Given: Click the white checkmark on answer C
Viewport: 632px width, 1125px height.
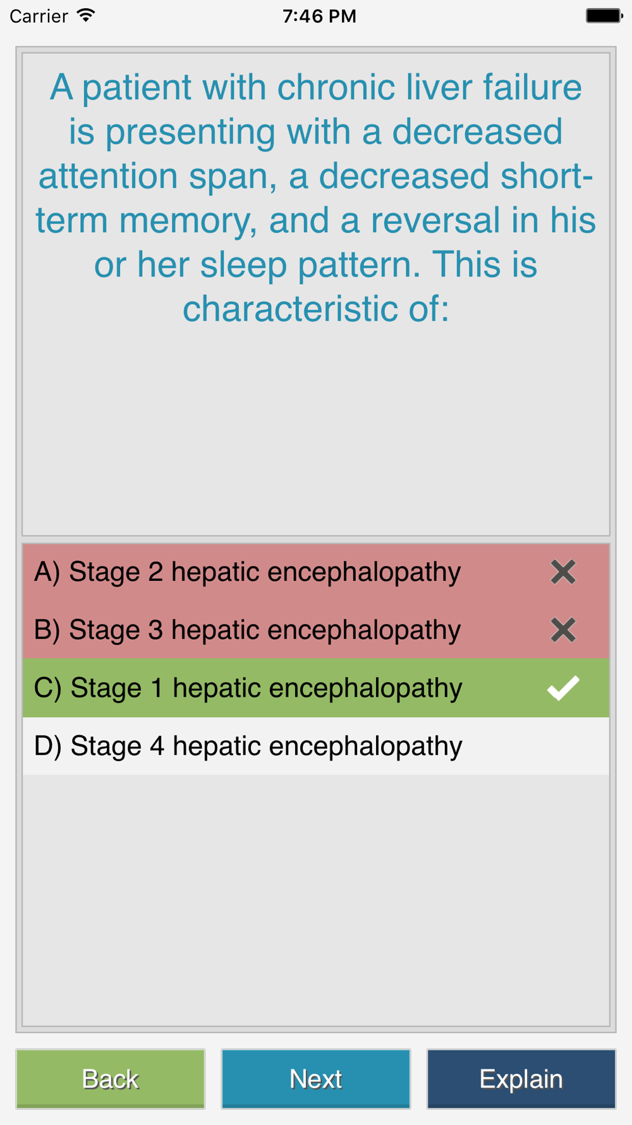Looking at the screenshot, I should (562, 688).
